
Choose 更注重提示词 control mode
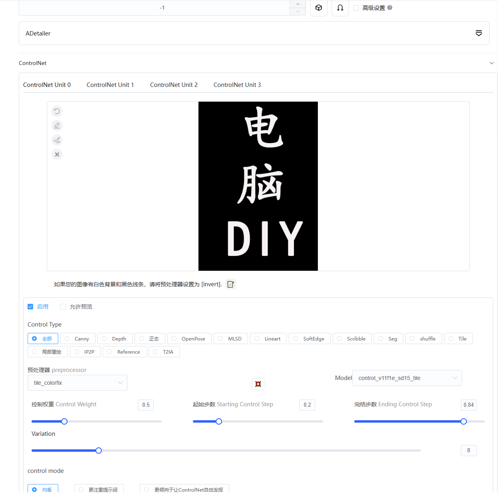tap(99, 489)
